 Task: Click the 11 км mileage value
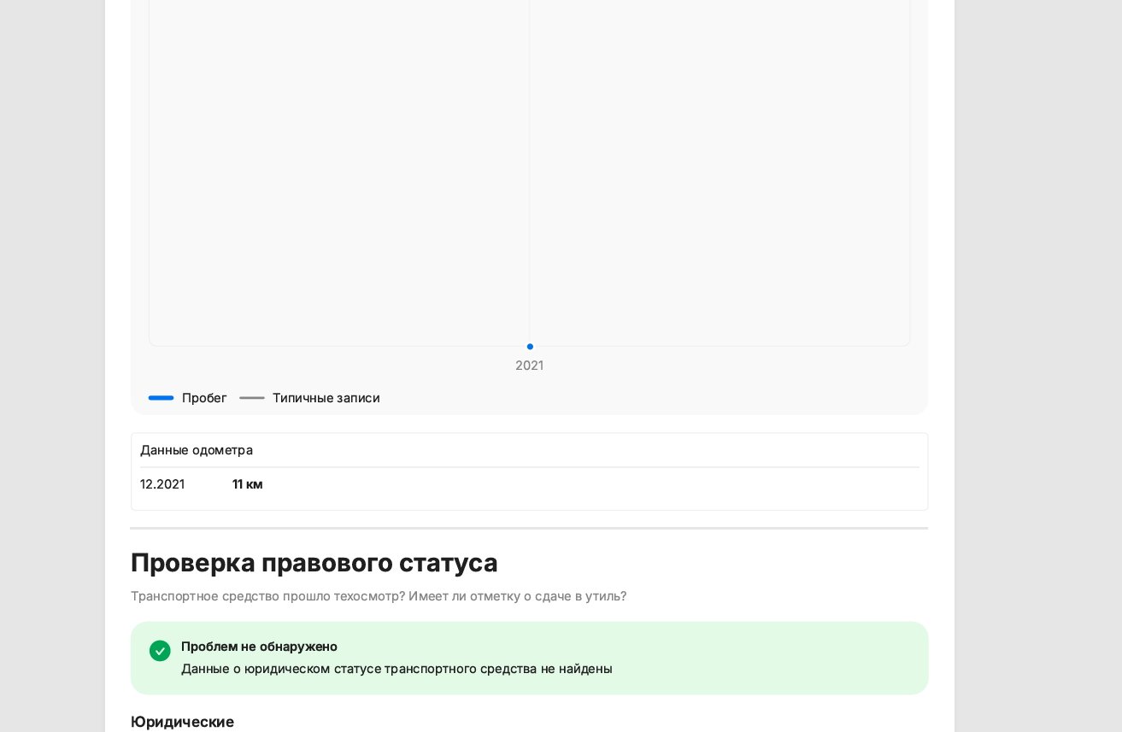tap(248, 484)
